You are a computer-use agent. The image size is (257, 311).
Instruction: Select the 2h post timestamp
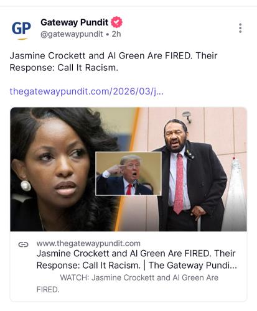(116, 34)
